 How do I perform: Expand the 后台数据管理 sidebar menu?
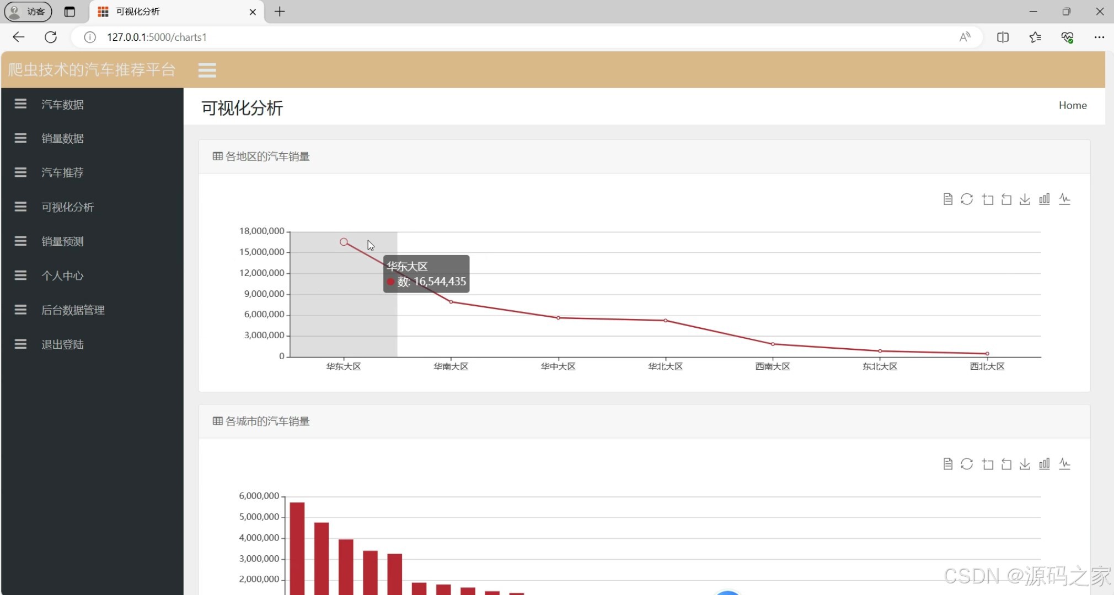coord(73,310)
